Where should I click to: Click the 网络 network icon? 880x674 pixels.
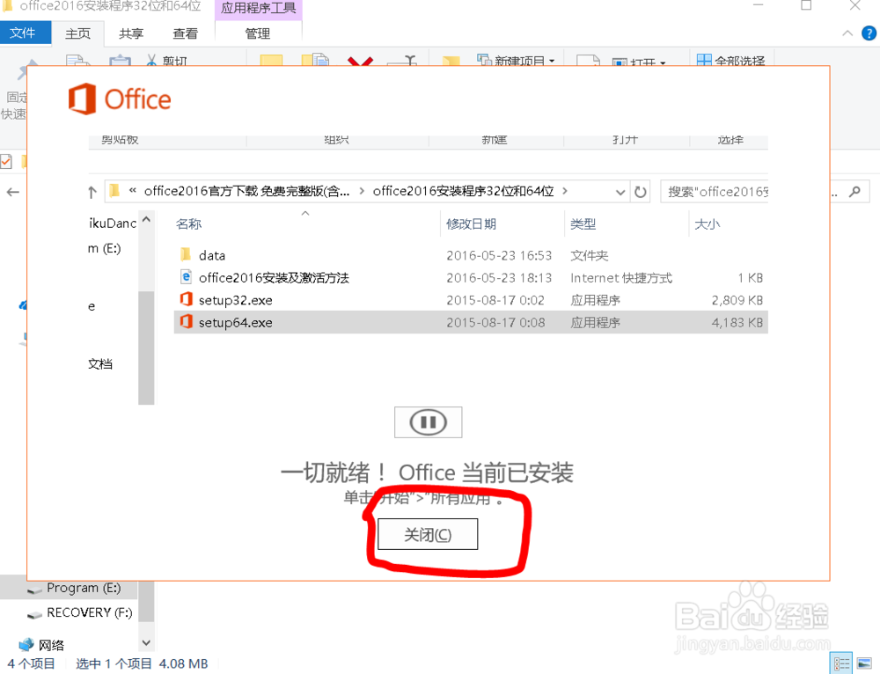(26, 644)
